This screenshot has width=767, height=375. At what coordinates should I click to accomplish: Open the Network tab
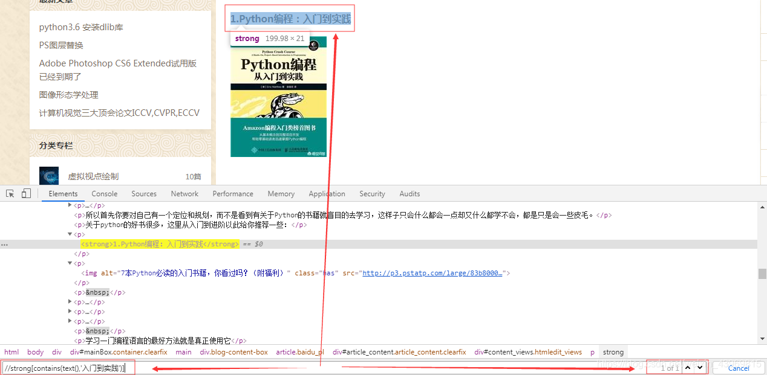pos(184,194)
